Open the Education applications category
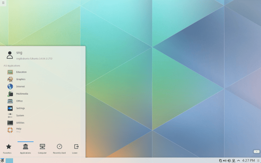Viewport: 261px width, 163px height. (21, 72)
